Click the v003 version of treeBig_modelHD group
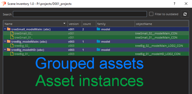The height and width of the screenshot is (94, 192). (x=71, y=50)
